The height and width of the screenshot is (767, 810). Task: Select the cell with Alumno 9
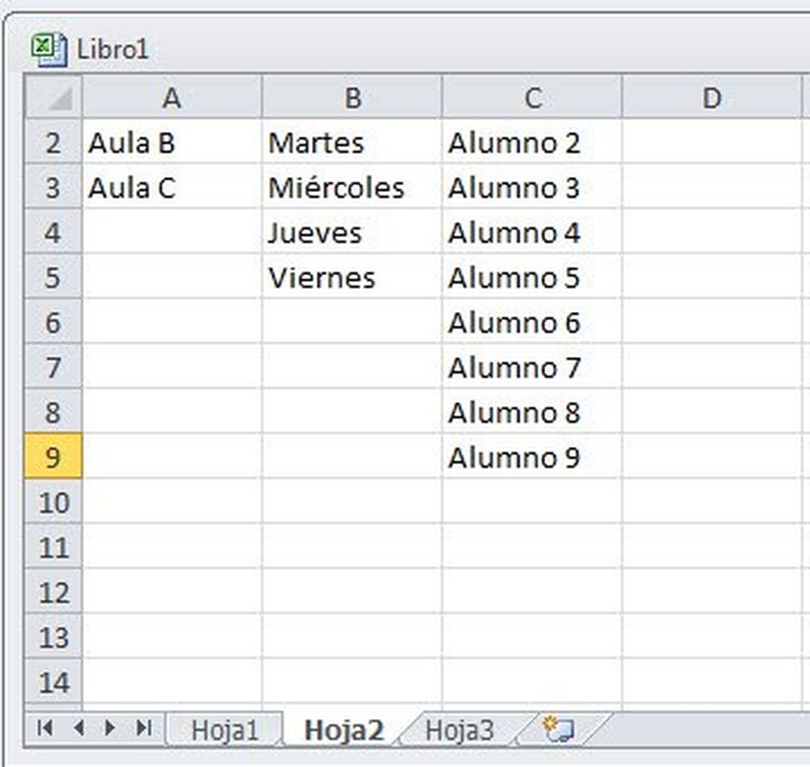click(514, 458)
